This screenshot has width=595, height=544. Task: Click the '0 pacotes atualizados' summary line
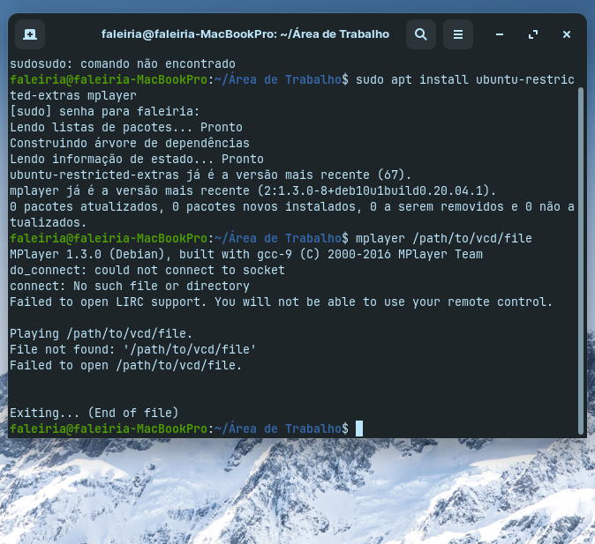pyautogui.click(x=292, y=206)
